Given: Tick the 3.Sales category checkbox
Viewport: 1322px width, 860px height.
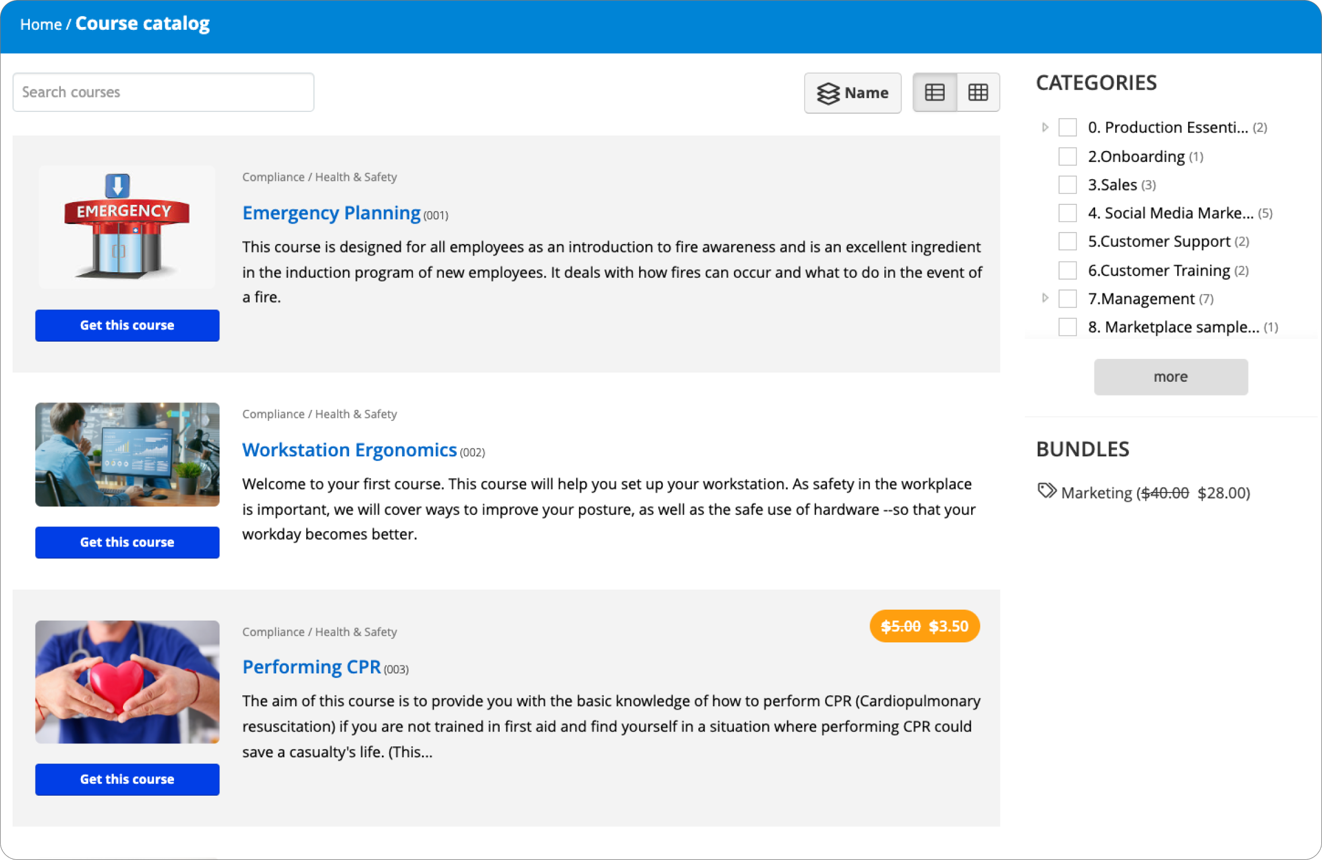Looking at the screenshot, I should pos(1068,185).
